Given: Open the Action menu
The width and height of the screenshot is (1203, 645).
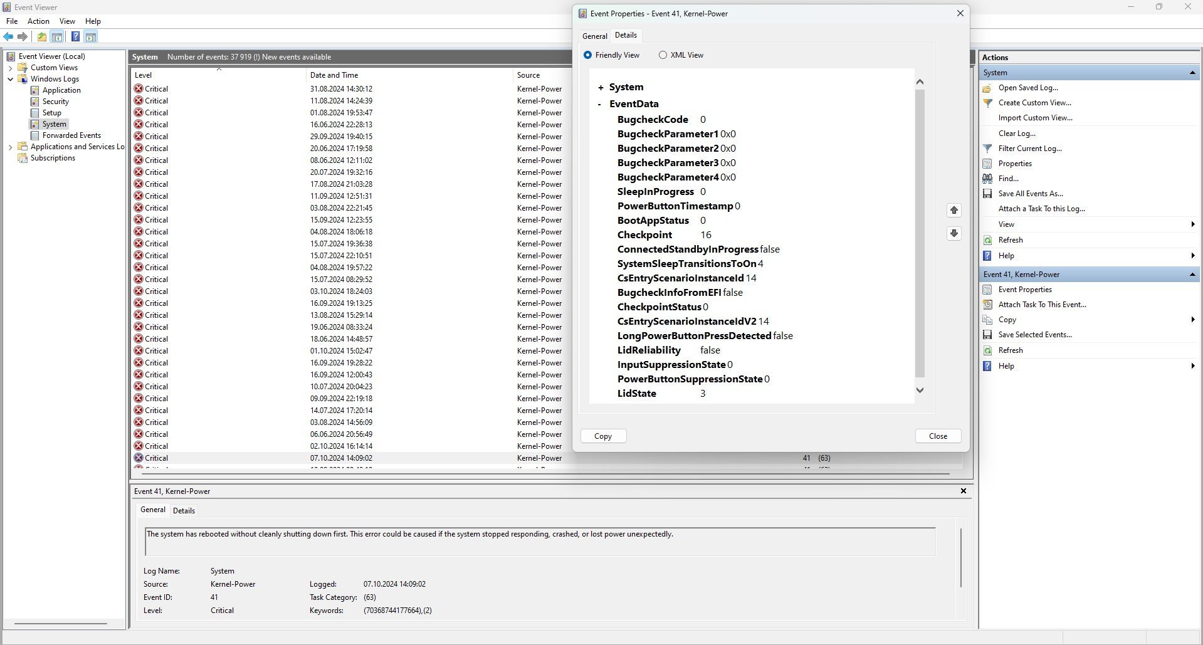Looking at the screenshot, I should [x=38, y=21].
